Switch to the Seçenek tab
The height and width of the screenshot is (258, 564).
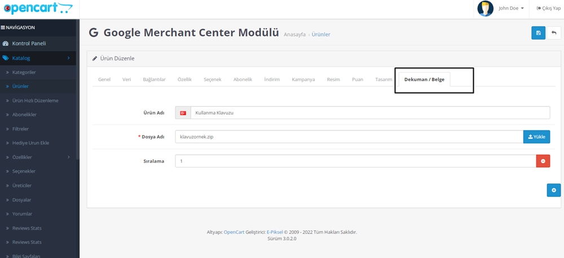click(x=213, y=80)
